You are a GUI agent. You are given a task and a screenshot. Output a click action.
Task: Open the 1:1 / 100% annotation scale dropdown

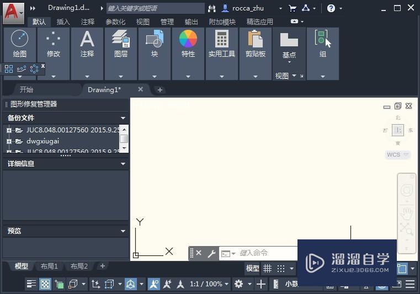coord(209,284)
